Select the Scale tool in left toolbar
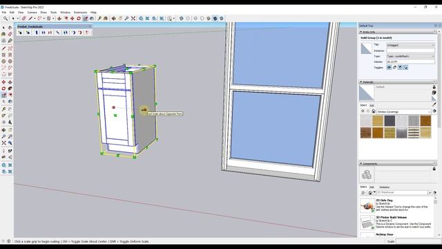Screen dimensions: 442x249 pos(3,95)
